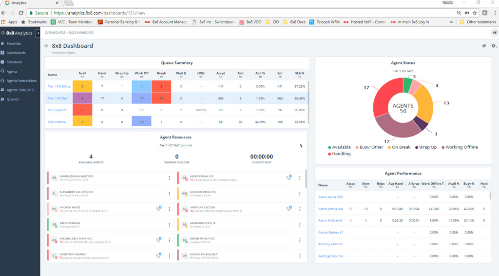The height and width of the screenshot is (276, 499).
Task: Toggle Available legend item in Agent Status
Action: [x=340, y=147]
